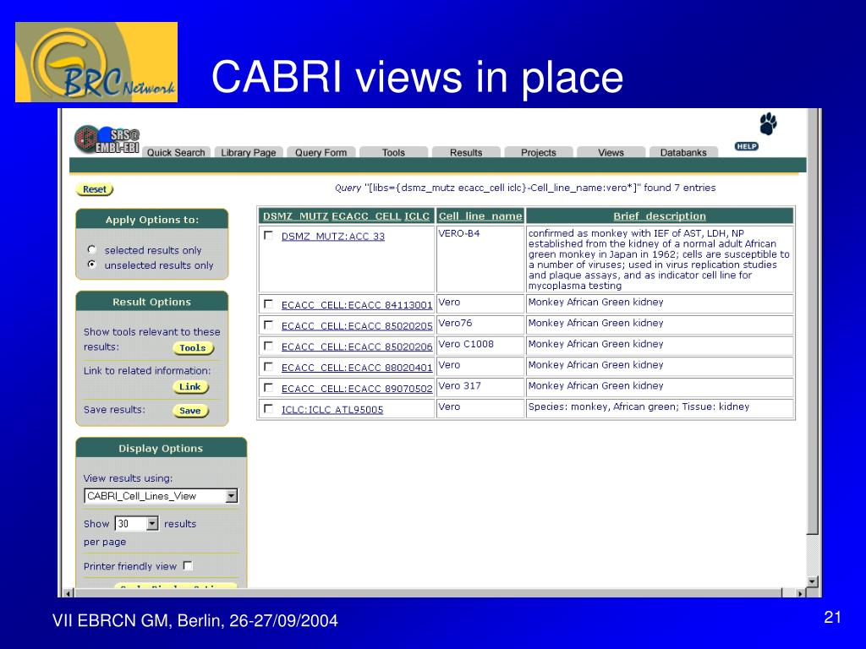
Task: Click the 'Vero 317' cell line name
Action: coord(459,385)
